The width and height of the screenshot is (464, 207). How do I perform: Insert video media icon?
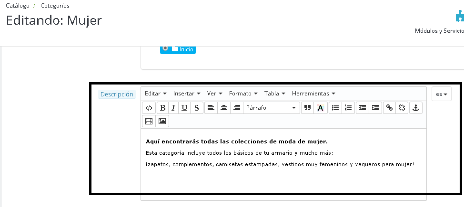coord(149,121)
